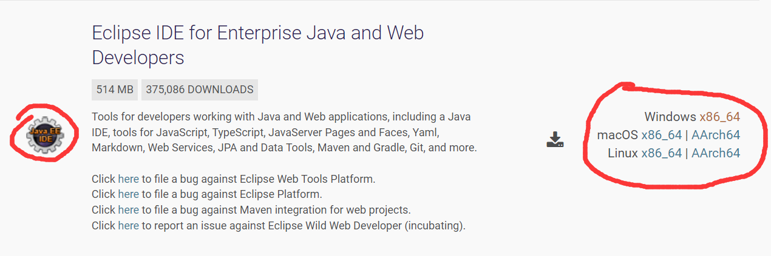Download the macOS x86_64 package
This screenshot has width=771, height=256.
point(661,135)
